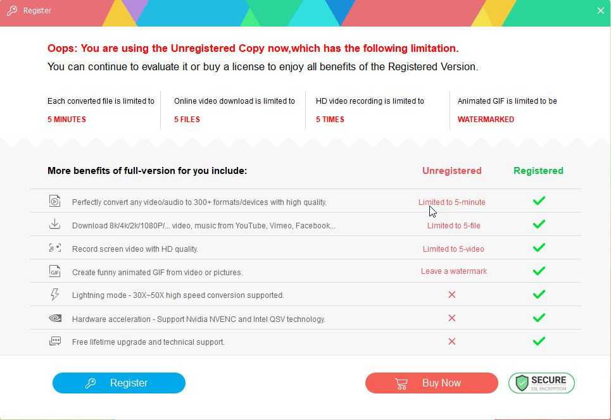Click the lifetime upgrade support icon
The width and height of the screenshot is (611, 420).
pyautogui.click(x=55, y=342)
